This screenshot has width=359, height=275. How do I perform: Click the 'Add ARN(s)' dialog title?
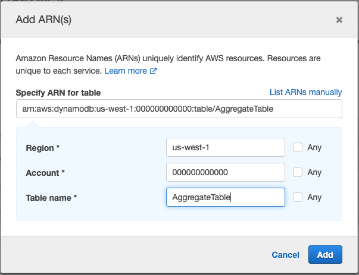click(x=43, y=20)
